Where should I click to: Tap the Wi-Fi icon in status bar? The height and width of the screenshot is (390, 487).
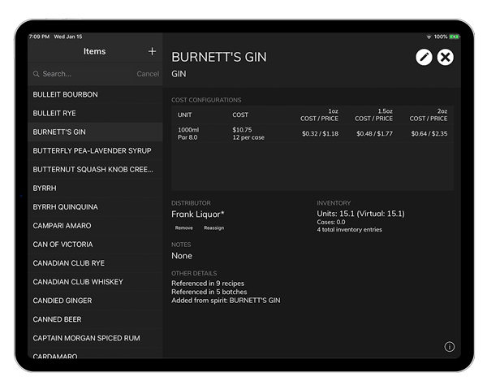click(x=429, y=37)
